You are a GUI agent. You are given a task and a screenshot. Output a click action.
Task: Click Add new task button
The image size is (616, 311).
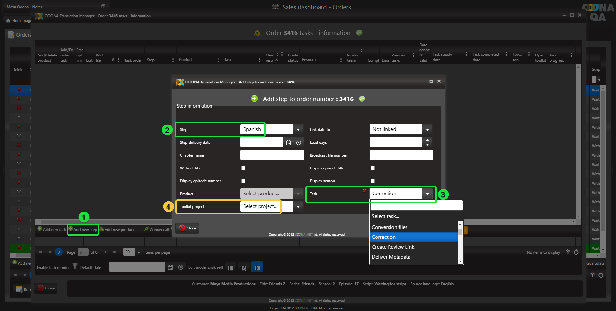[52, 229]
